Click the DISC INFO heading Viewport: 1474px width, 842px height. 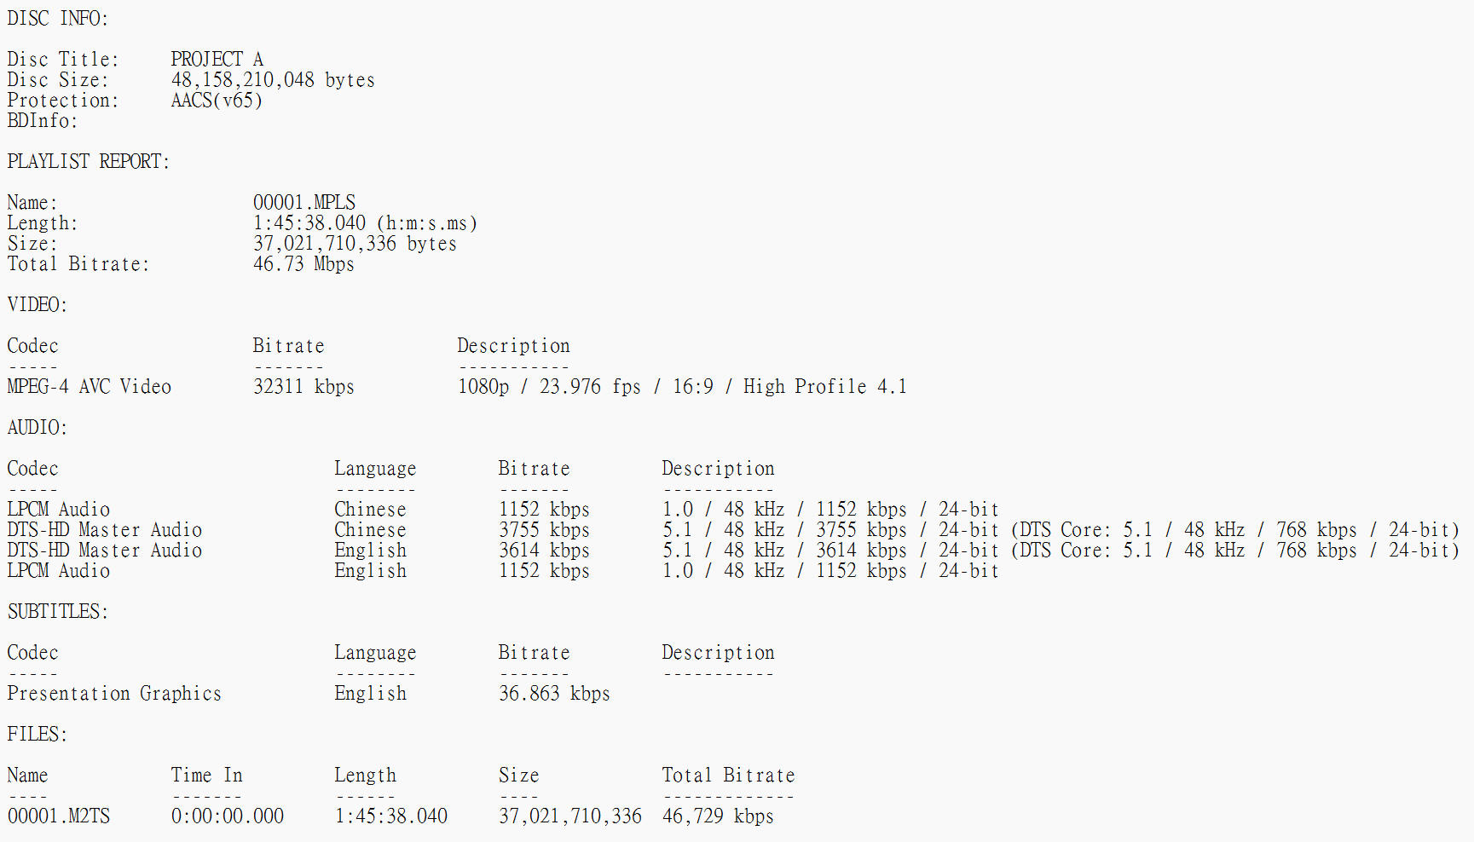tap(57, 18)
